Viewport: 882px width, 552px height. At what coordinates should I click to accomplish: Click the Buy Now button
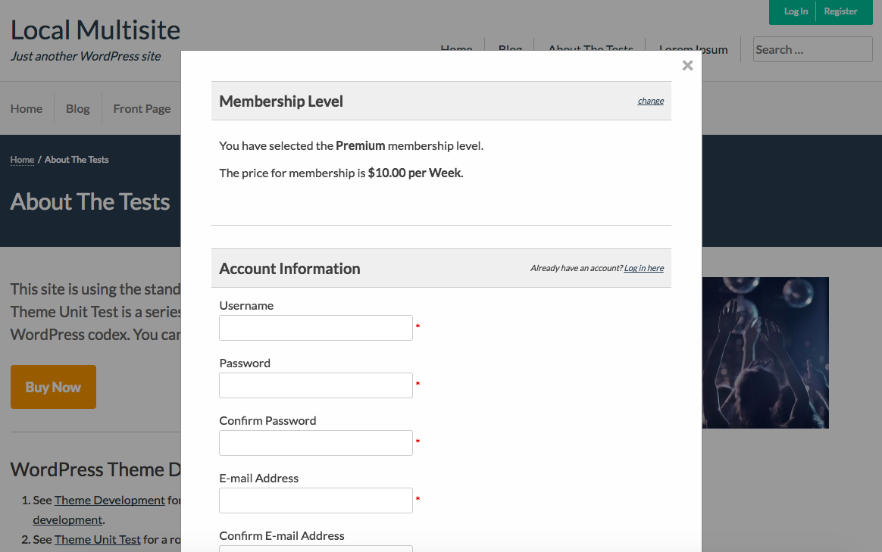point(53,387)
